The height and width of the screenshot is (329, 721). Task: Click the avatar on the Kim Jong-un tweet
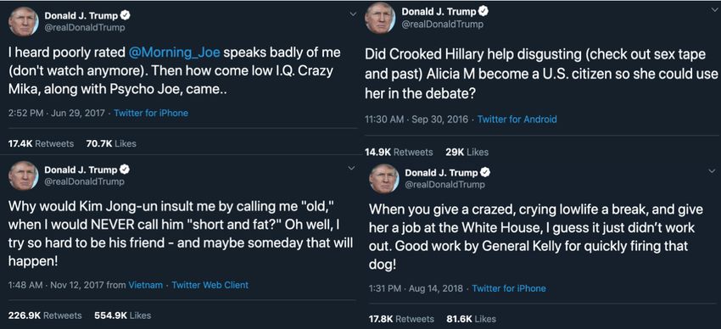(x=23, y=176)
